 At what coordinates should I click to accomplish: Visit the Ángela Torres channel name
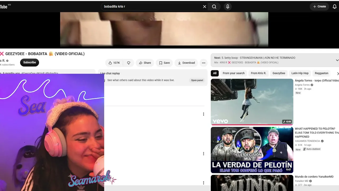click(302, 85)
